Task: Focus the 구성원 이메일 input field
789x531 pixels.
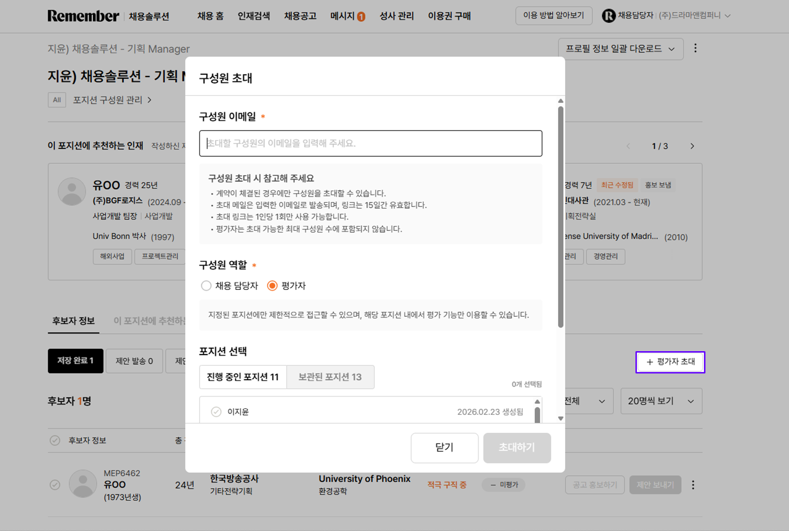Action: (x=370, y=143)
